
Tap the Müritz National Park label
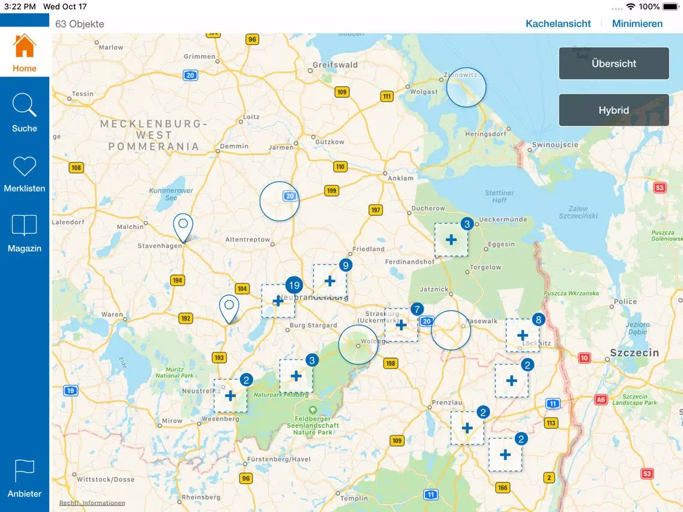pos(174,372)
